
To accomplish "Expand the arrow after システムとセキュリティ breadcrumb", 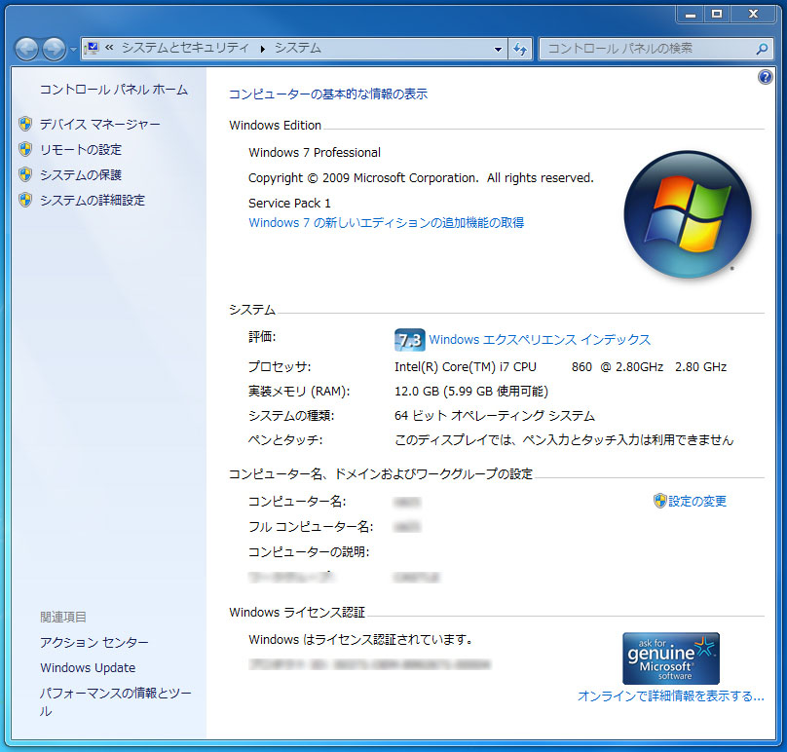I will [261, 48].
